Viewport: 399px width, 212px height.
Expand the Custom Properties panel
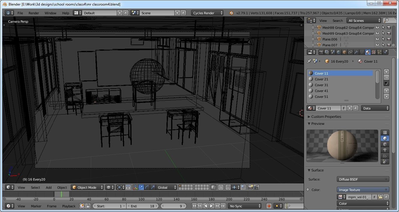[x=326, y=116]
